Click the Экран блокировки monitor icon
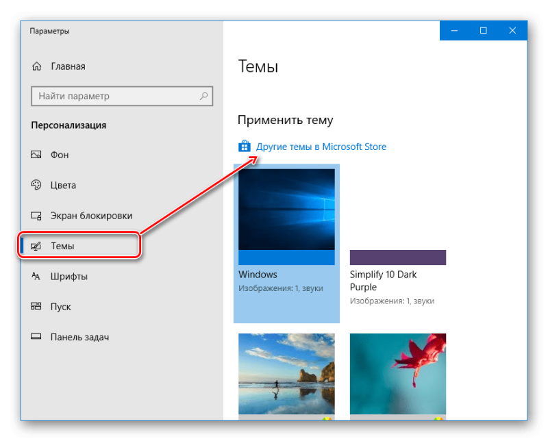This screenshot has height=441, width=548. pos(36,216)
